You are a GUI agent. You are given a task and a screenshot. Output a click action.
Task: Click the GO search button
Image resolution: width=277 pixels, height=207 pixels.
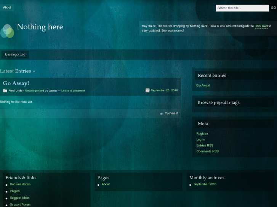[x=273, y=8]
